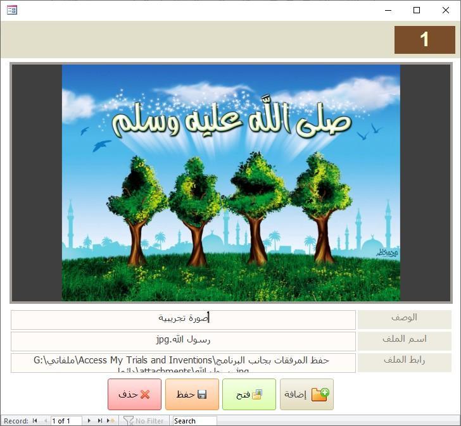The image size is (461, 426).
Task: Click the No Filter indicator
Action: [x=144, y=421]
